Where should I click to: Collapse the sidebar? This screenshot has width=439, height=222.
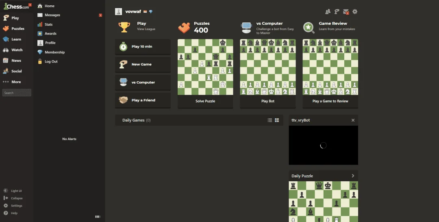pos(13,198)
